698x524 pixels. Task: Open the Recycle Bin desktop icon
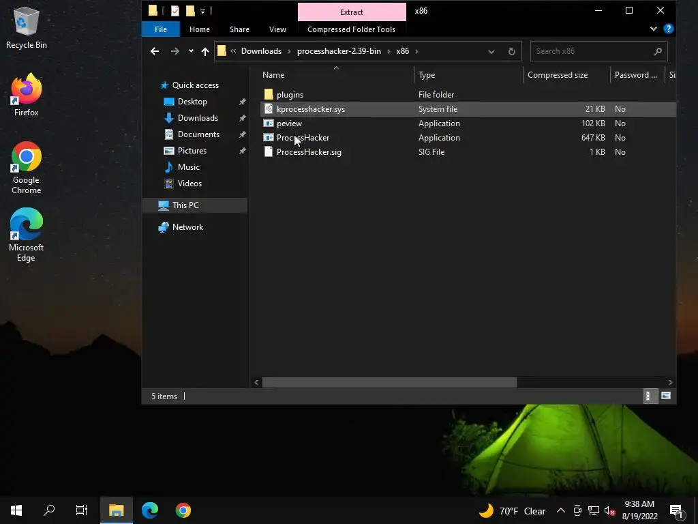[27, 27]
